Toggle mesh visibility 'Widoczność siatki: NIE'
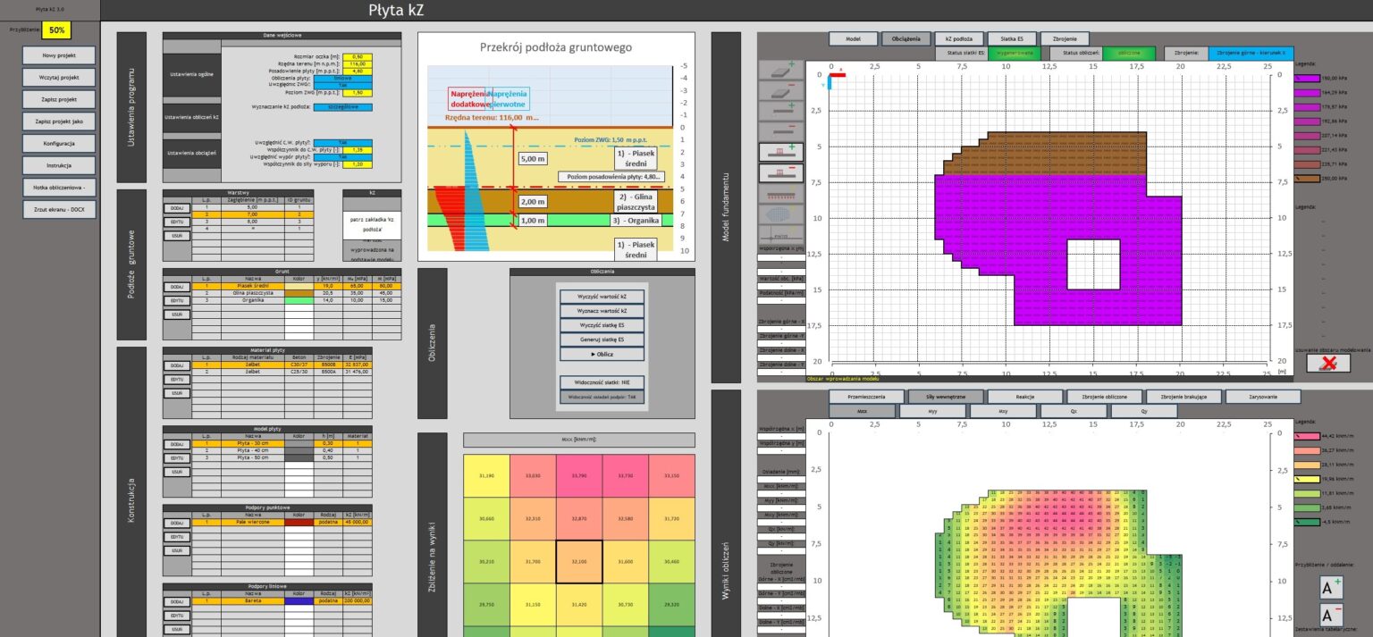Screen dimensions: 1373x637 pyautogui.click(x=601, y=381)
